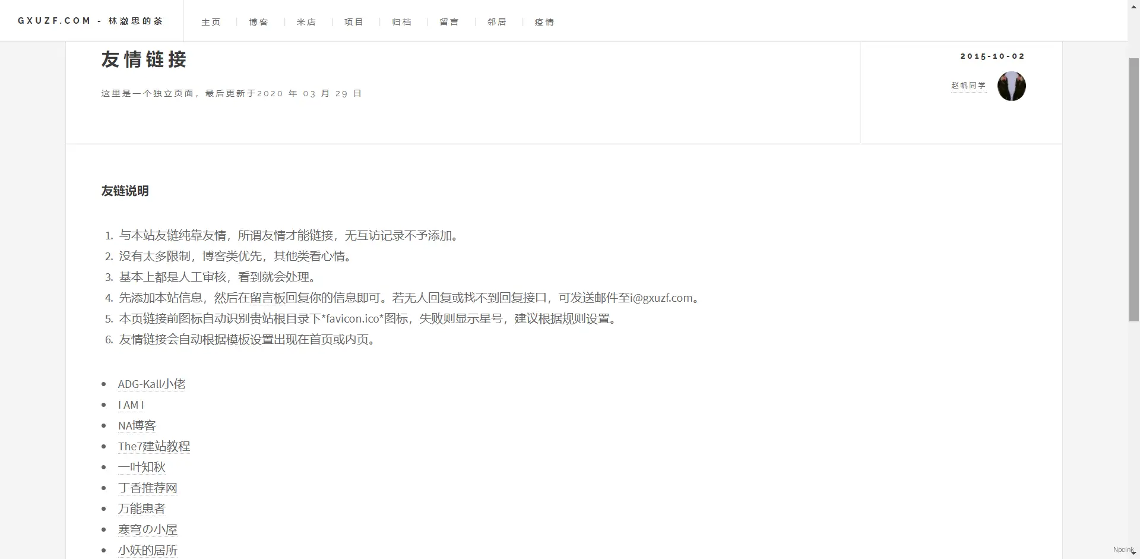Open the 主页 menu item
1140x559 pixels.
[211, 22]
